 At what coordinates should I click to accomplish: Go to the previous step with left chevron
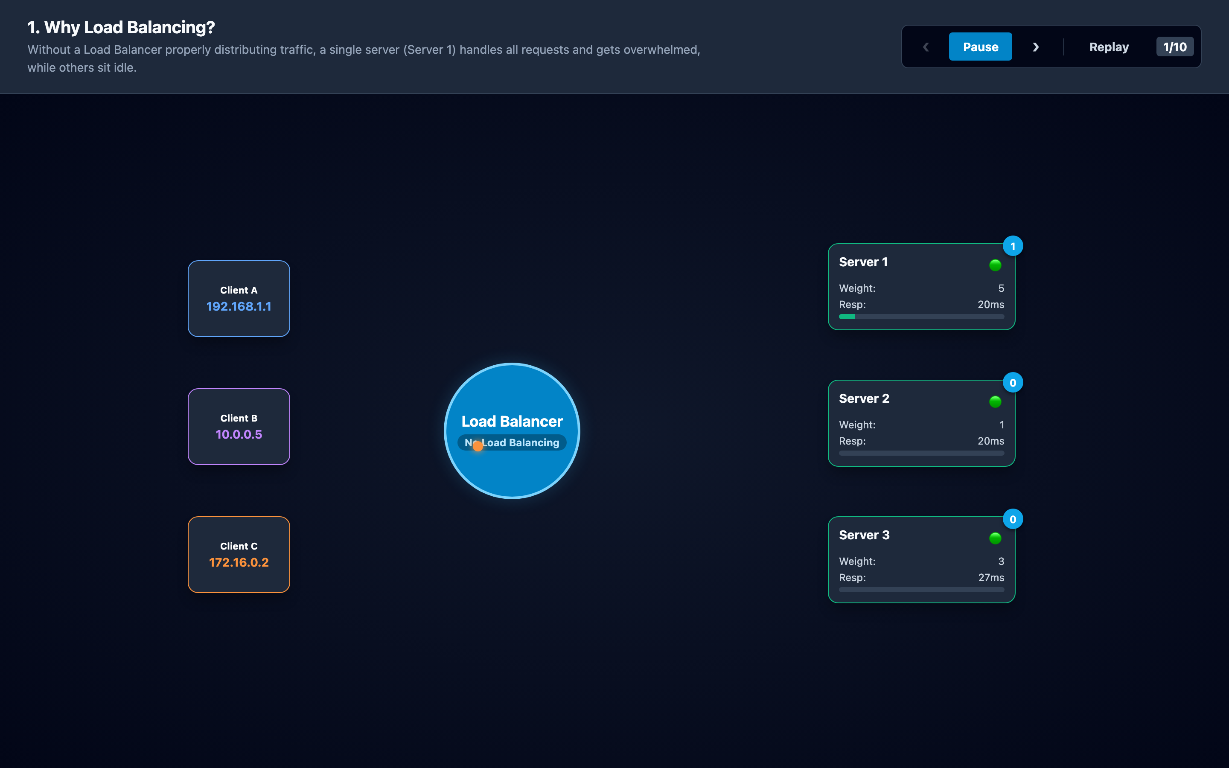tap(926, 47)
